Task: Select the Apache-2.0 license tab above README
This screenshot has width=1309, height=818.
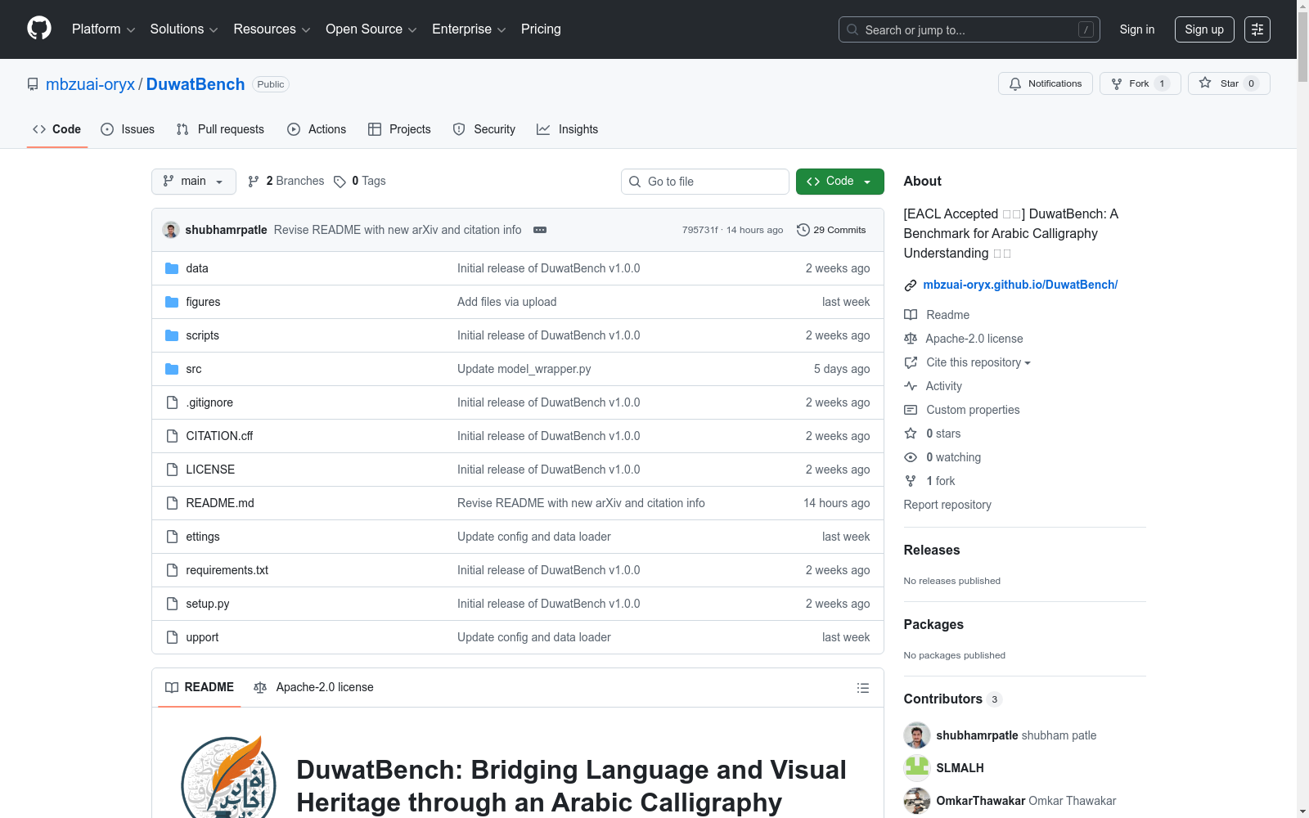Action: [314, 687]
